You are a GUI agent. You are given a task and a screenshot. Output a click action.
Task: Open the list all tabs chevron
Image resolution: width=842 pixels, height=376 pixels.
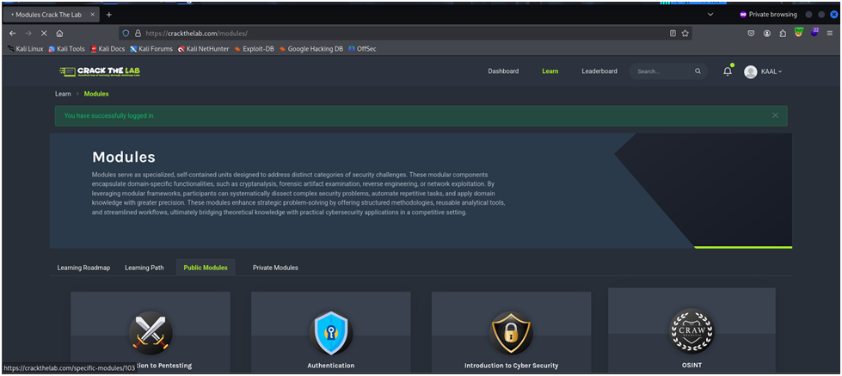pyautogui.click(x=710, y=14)
